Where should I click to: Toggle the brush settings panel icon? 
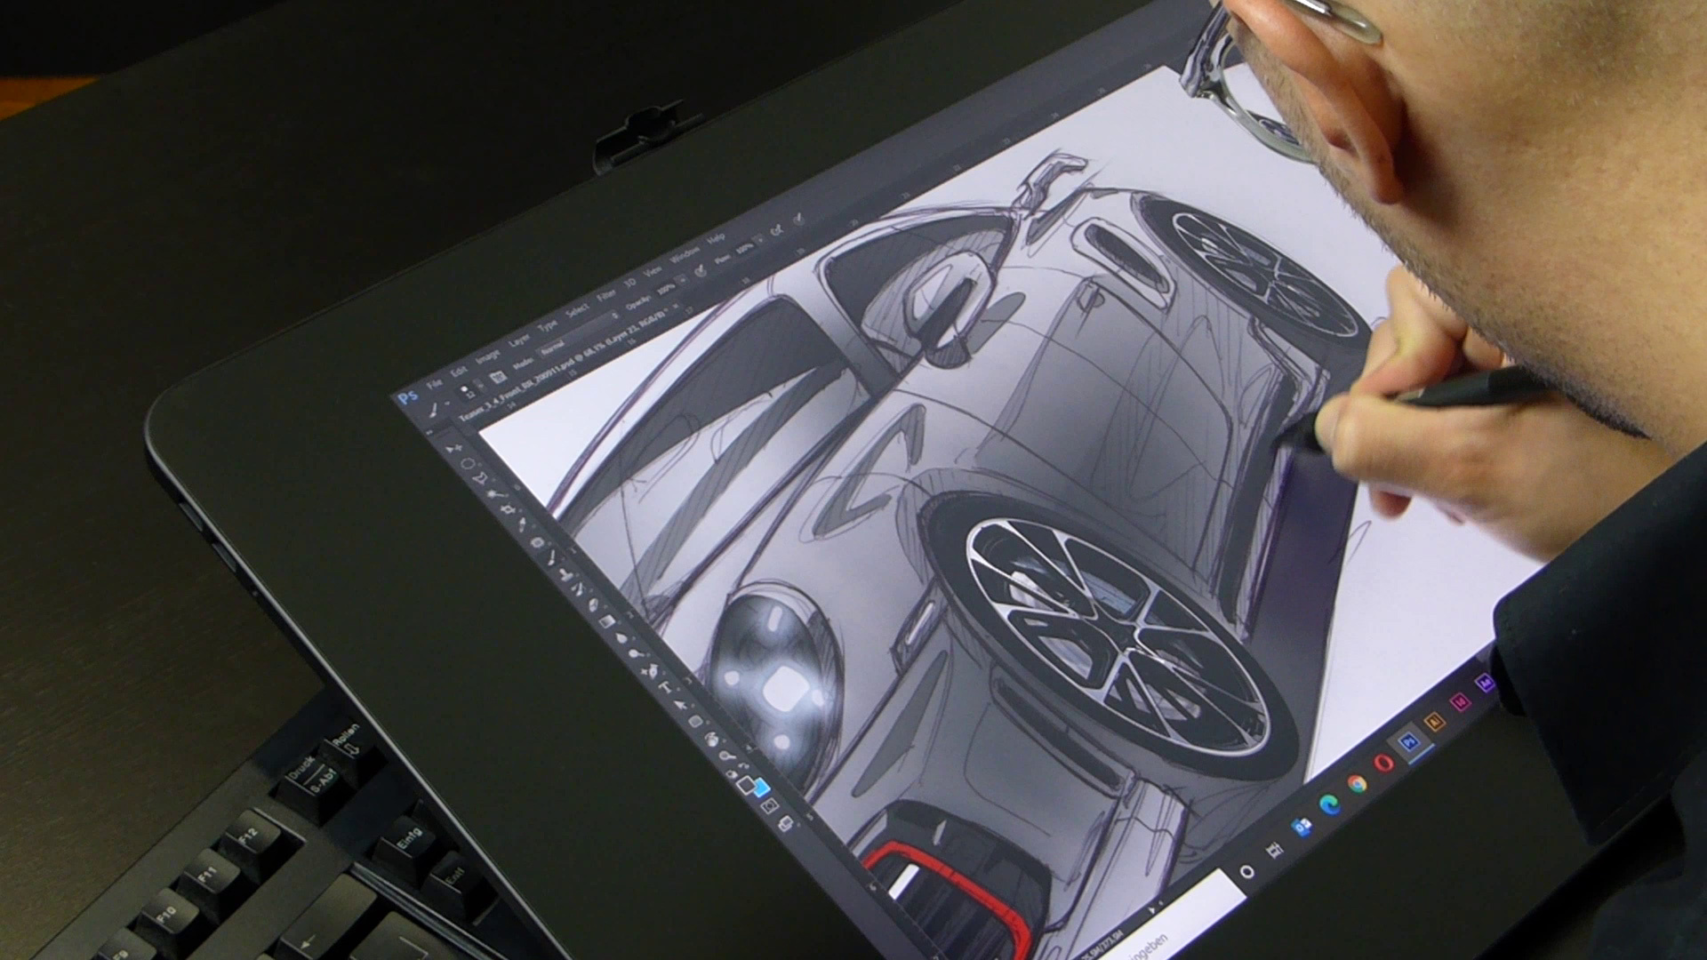tap(498, 377)
